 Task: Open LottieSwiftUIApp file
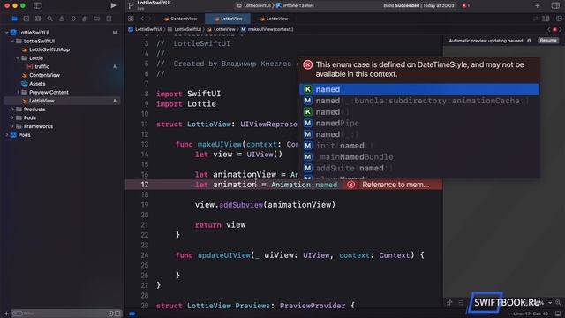46,49
